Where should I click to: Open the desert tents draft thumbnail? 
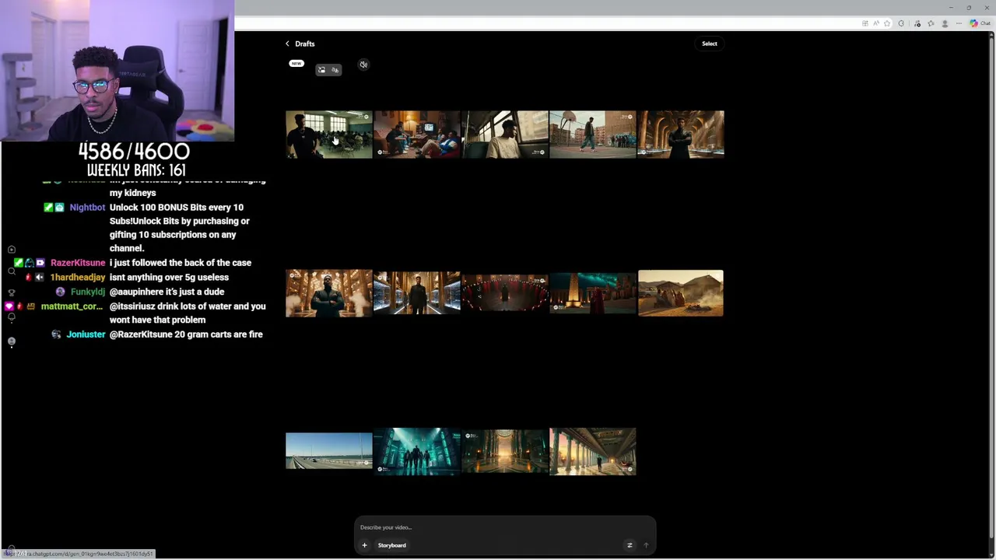681,293
